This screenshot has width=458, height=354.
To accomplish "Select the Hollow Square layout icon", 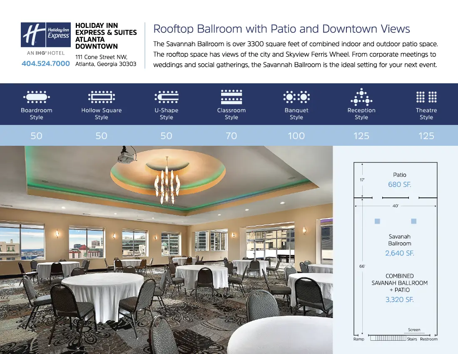I will coord(101,97).
